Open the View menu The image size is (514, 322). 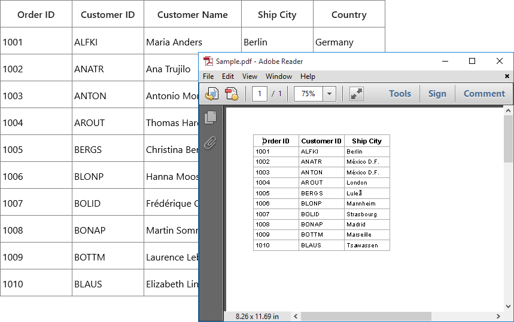(x=250, y=76)
